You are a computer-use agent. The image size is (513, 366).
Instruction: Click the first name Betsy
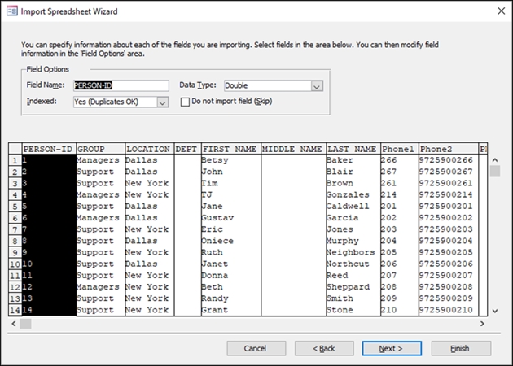coord(215,160)
